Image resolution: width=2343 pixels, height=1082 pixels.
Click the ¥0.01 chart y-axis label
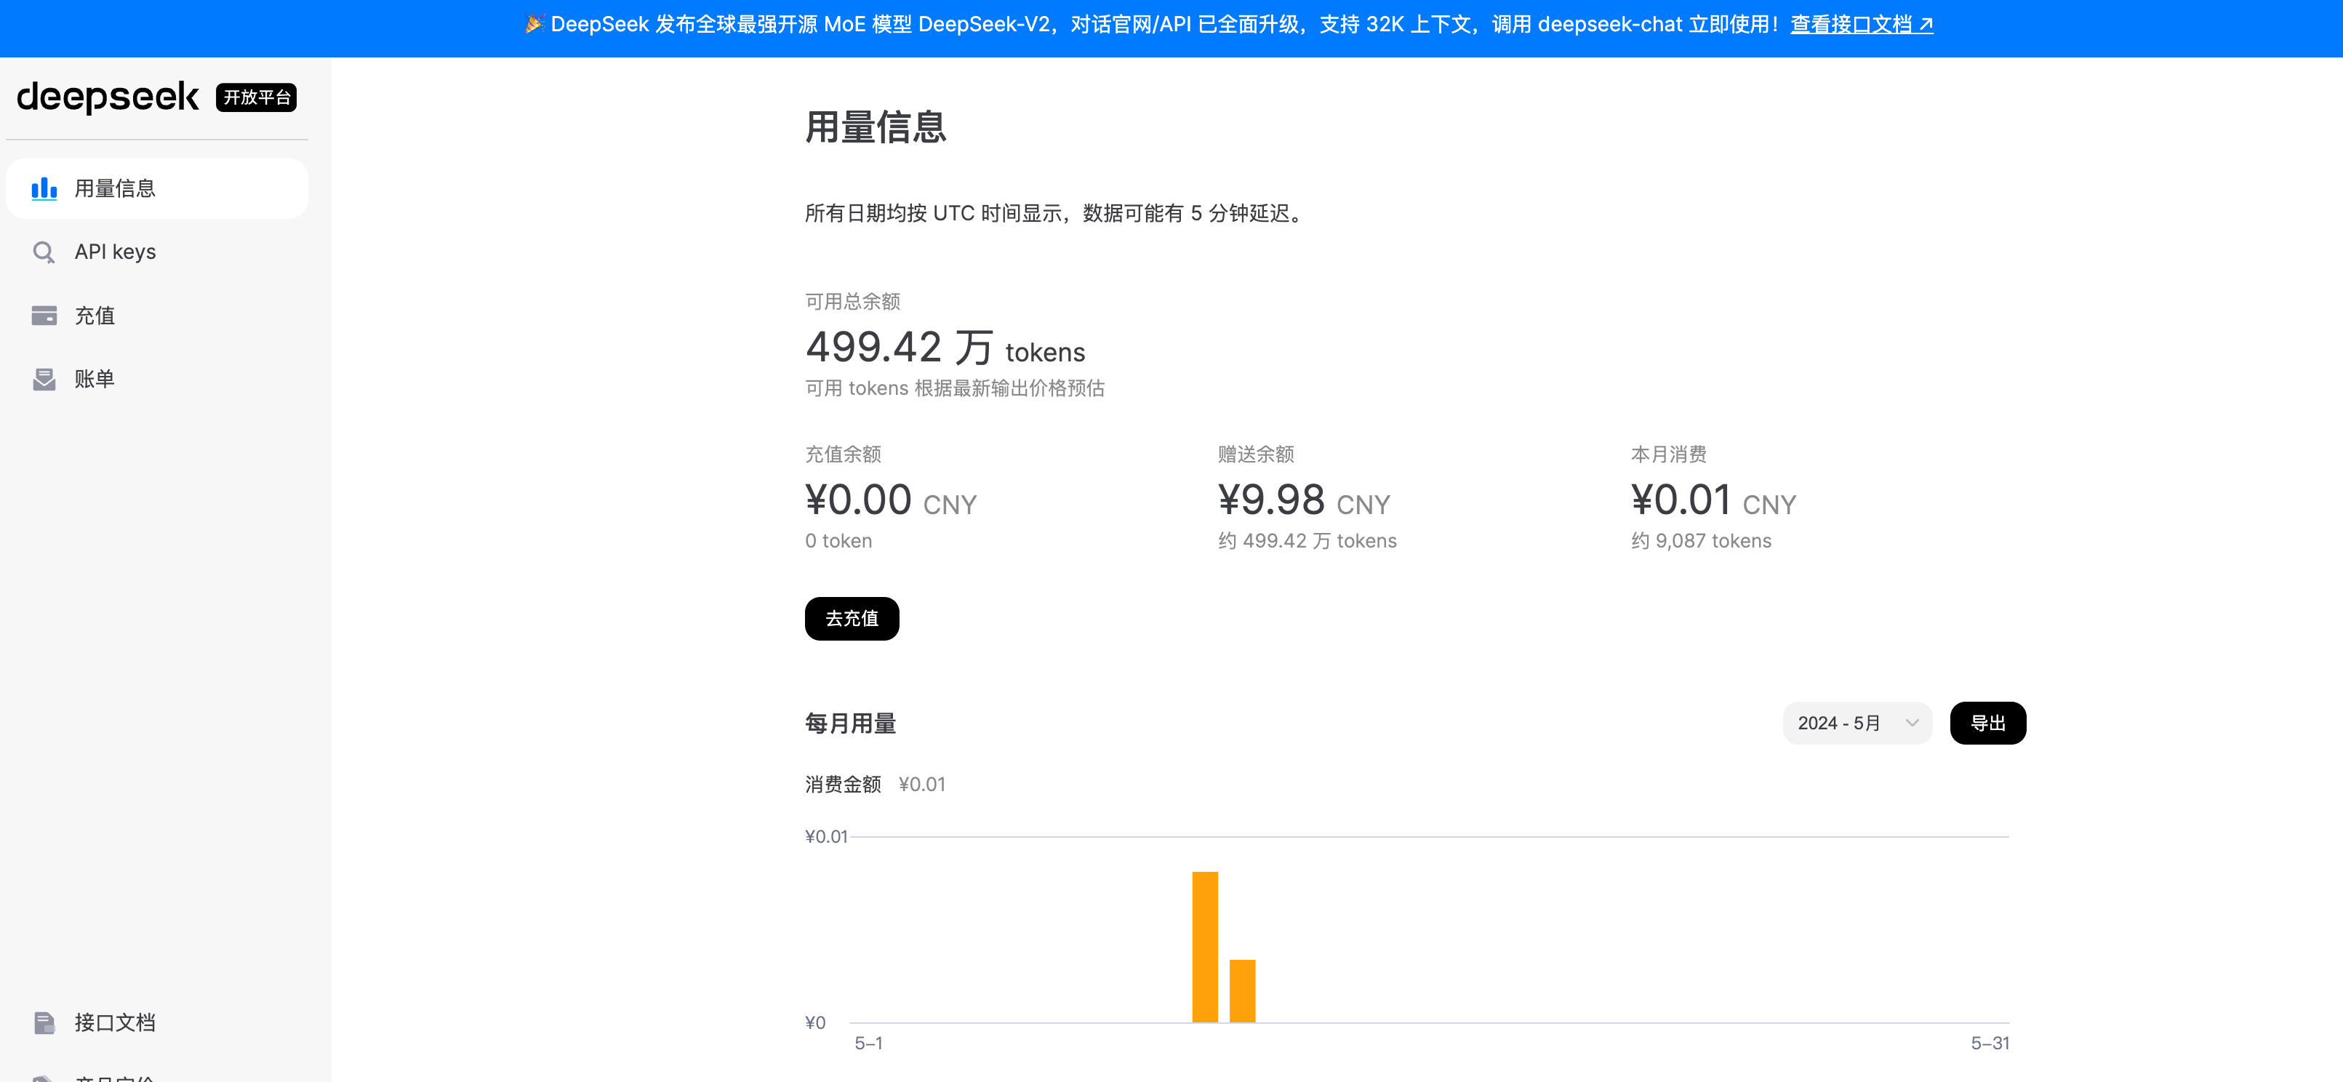[826, 836]
